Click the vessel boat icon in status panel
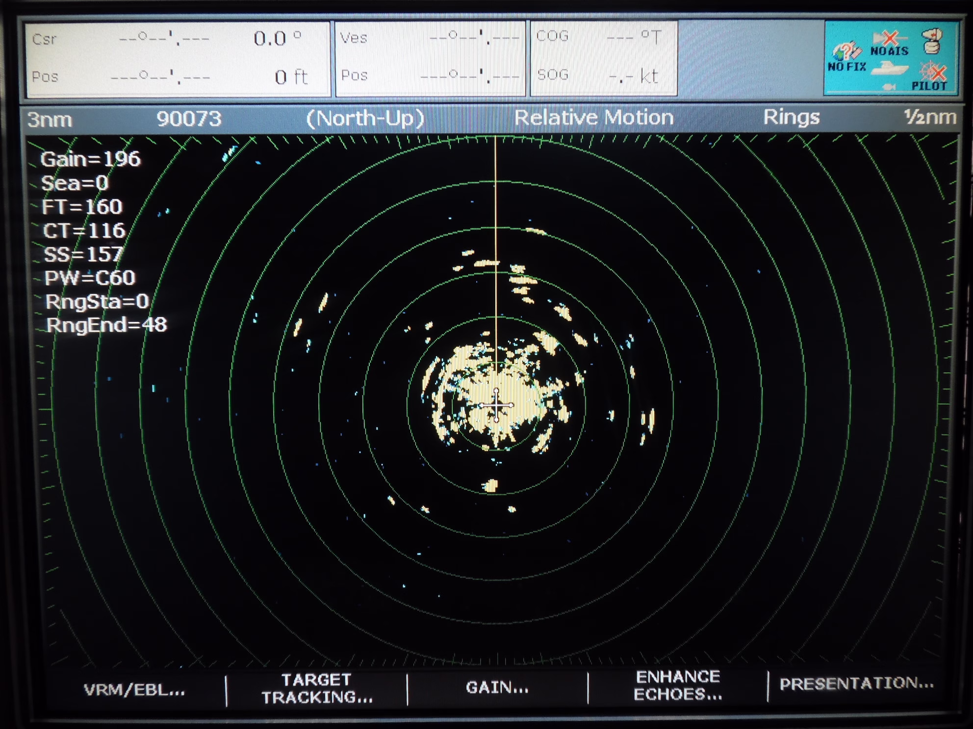The height and width of the screenshot is (729, 973). point(889,68)
